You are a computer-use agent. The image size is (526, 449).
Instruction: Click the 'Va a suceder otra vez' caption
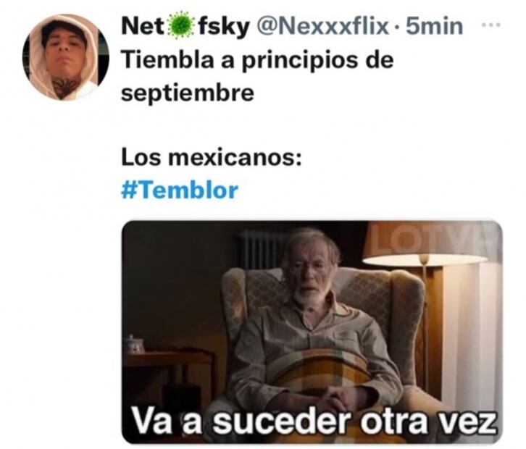(x=313, y=420)
